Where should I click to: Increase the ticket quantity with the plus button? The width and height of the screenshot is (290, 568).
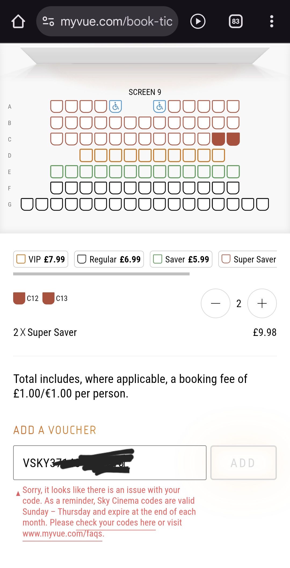(x=262, y=303)
